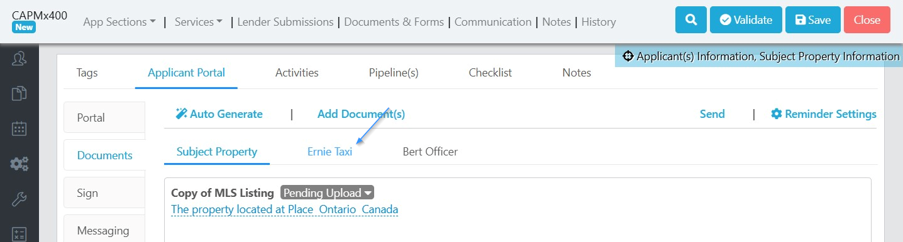Switch to the Activities tab
The image size is (903, 242).
297,73
